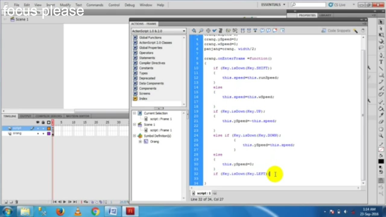Toggle visibility of all layers

[38, 122]
